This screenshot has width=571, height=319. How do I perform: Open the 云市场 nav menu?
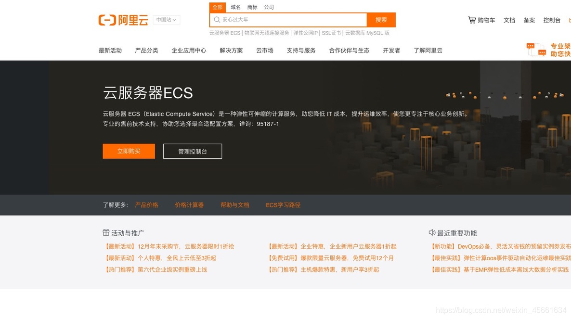click(264, 51)
